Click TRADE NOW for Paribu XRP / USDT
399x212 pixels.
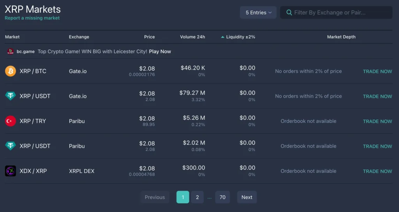[x=377, y=146]
